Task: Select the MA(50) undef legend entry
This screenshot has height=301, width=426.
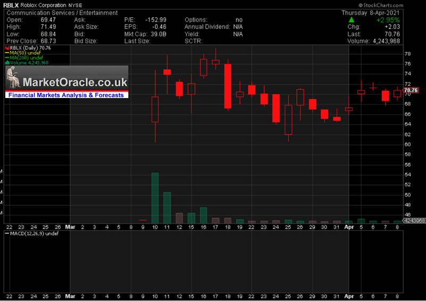Action: [x=23, y=53]
